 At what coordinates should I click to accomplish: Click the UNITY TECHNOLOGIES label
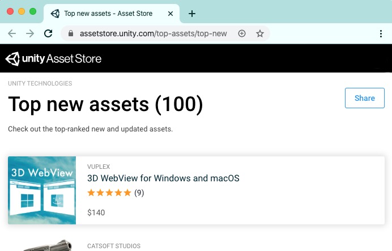40,83
